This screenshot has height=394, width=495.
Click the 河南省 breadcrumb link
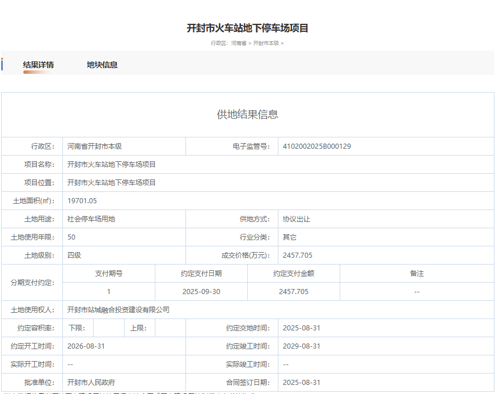point(239,43)
